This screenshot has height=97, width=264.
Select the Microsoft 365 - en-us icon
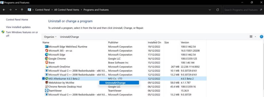47,51
